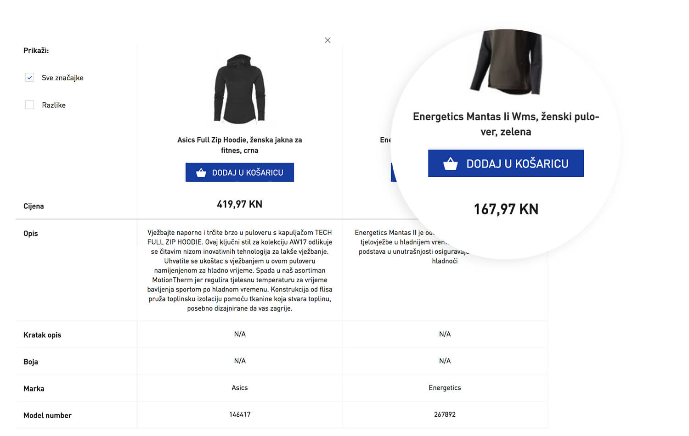Select model number 146417
This screenshot has height=436, width=689.
tap(240, 414)
